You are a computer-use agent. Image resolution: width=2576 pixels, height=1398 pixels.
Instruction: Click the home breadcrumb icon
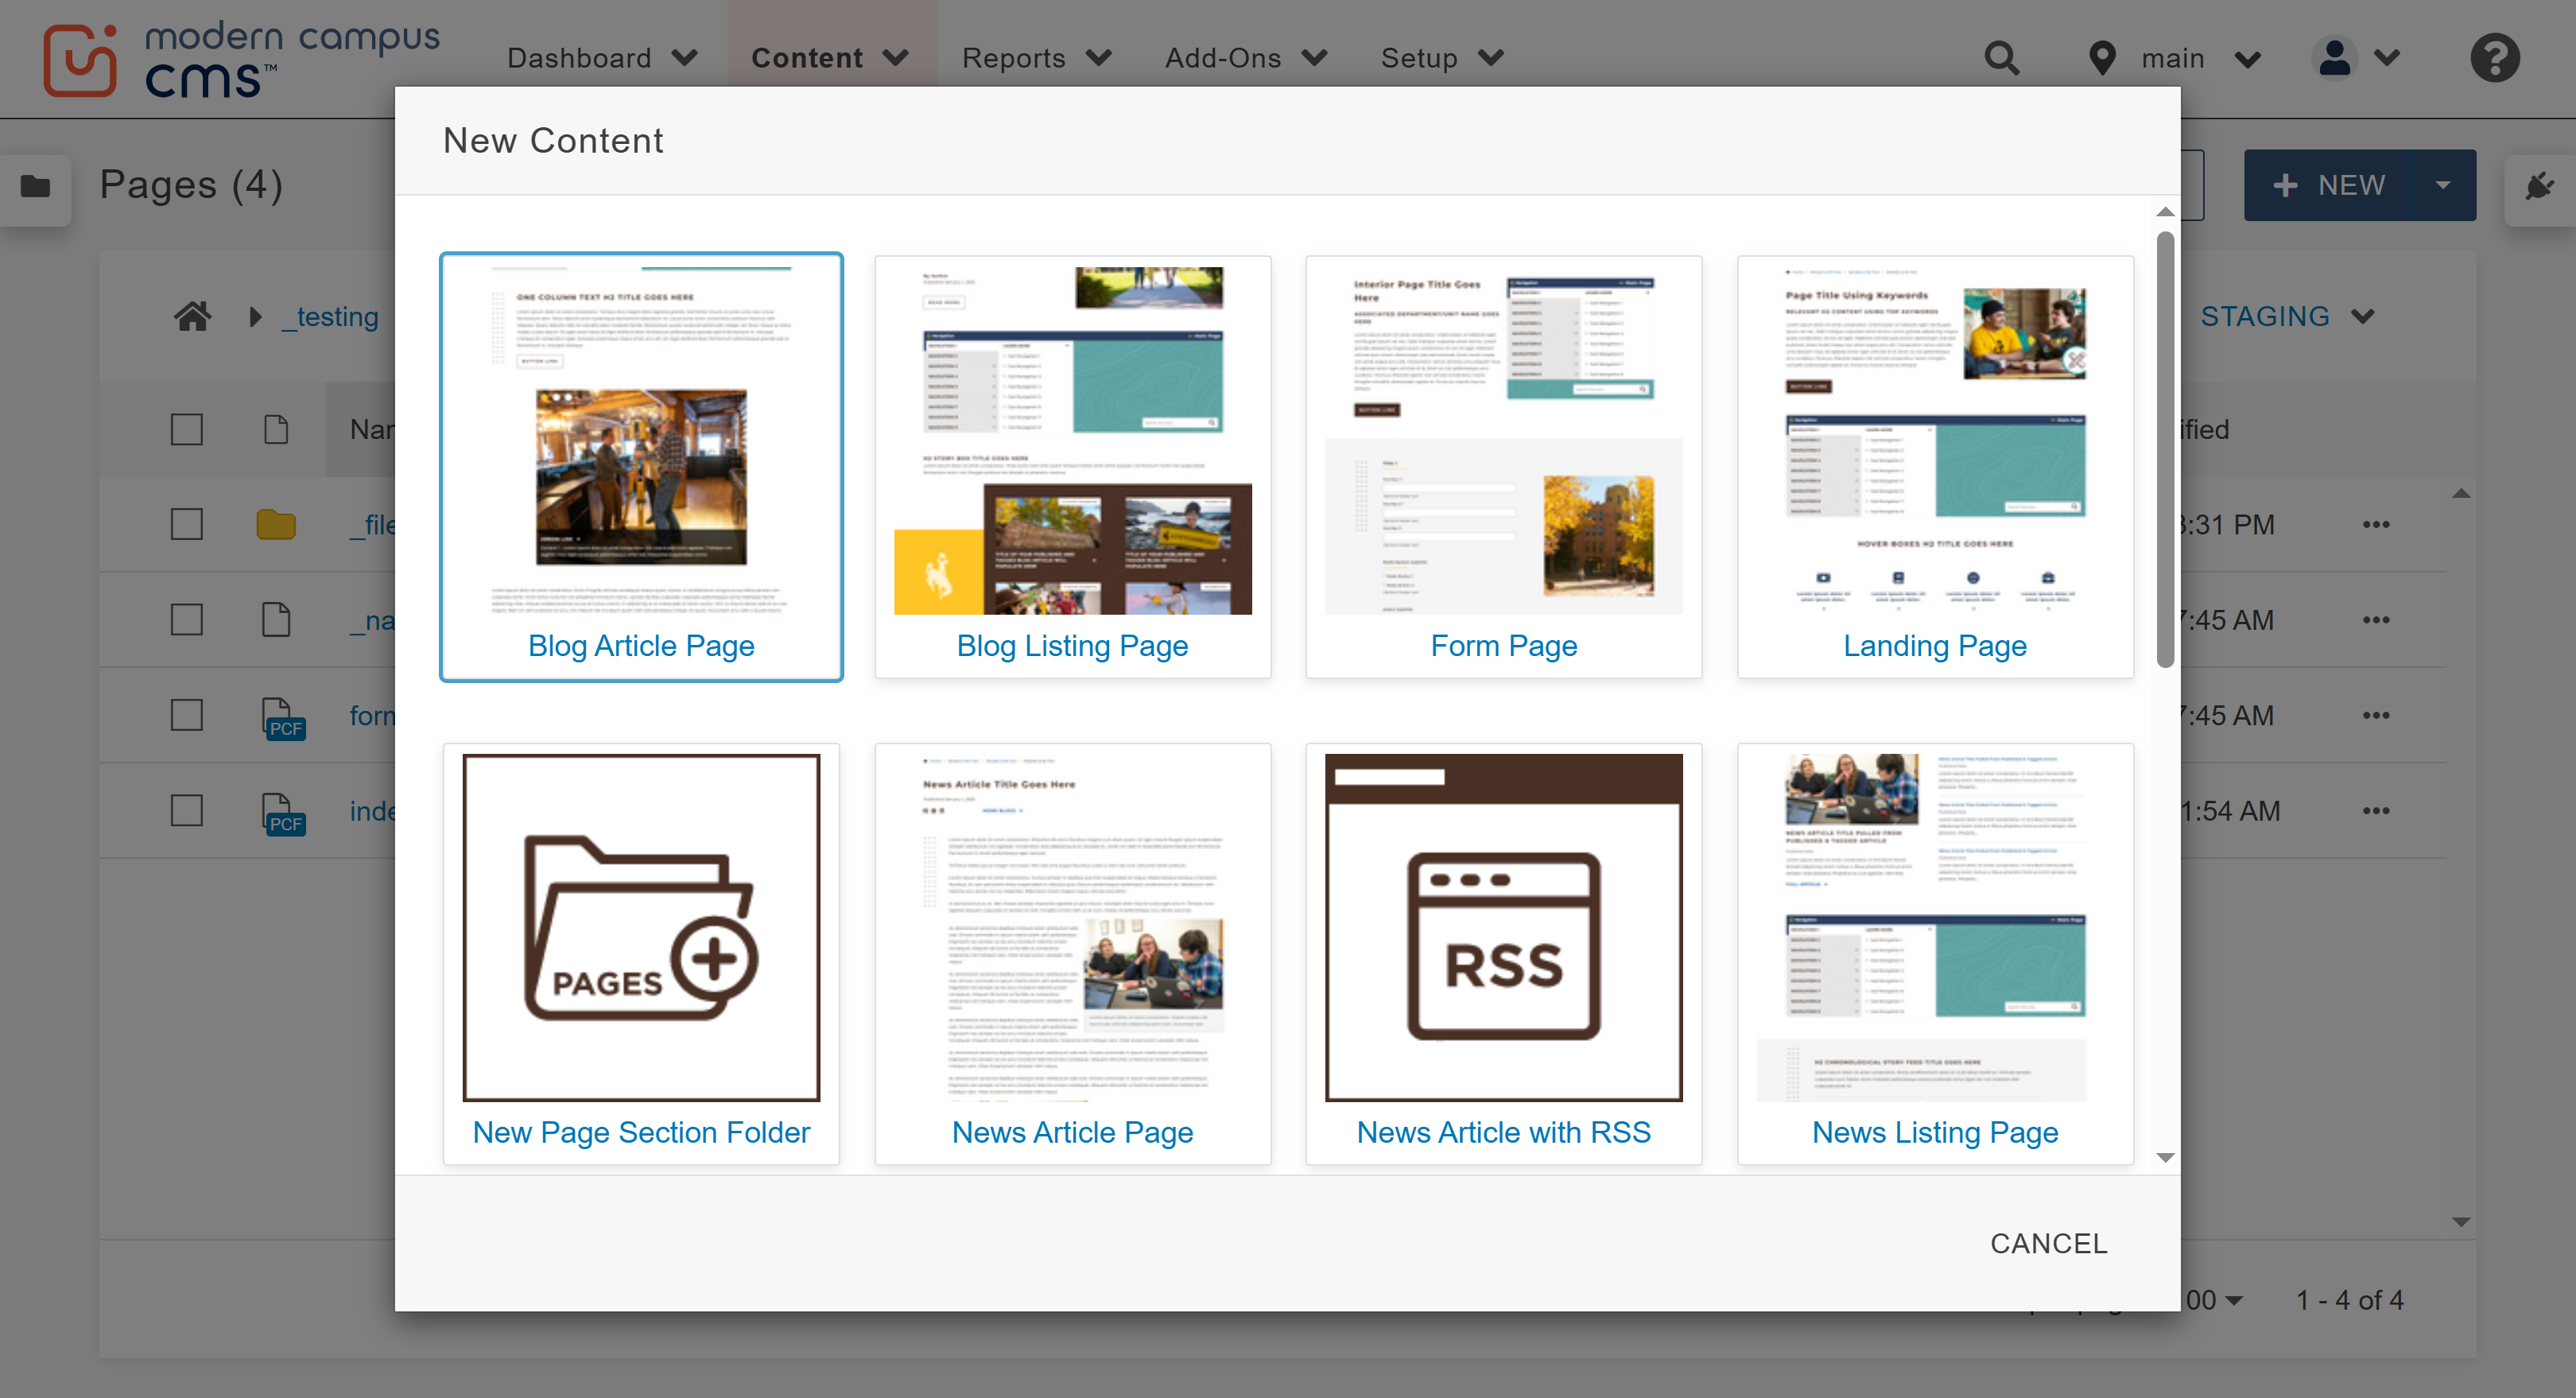pyautogui.click(x=192, y=316)
